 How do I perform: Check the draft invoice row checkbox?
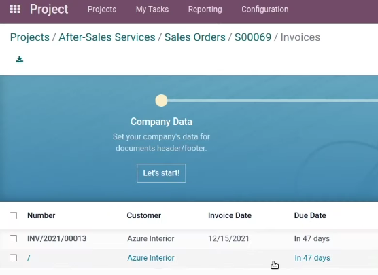point(14,257)
